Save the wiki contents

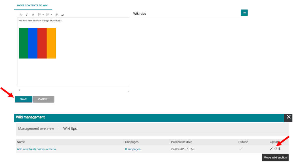pos(23,99)
